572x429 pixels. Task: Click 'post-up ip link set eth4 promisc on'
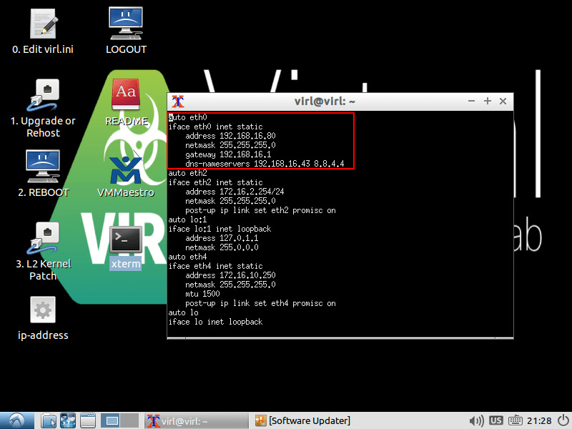pyautogui.click(x=260, y=303)
